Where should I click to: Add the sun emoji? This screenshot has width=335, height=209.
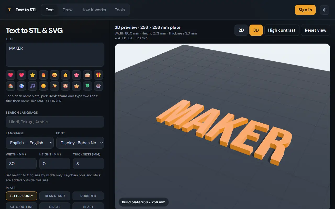pos(43,86)
